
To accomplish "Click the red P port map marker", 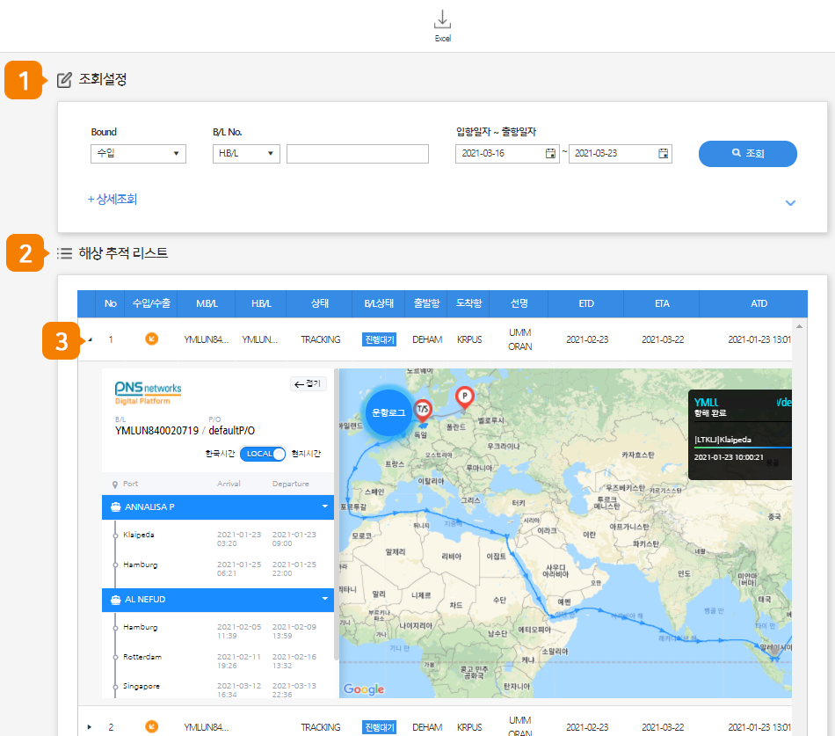I will point(465,397).
